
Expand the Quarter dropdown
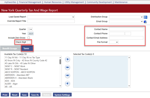click(30, 29)
